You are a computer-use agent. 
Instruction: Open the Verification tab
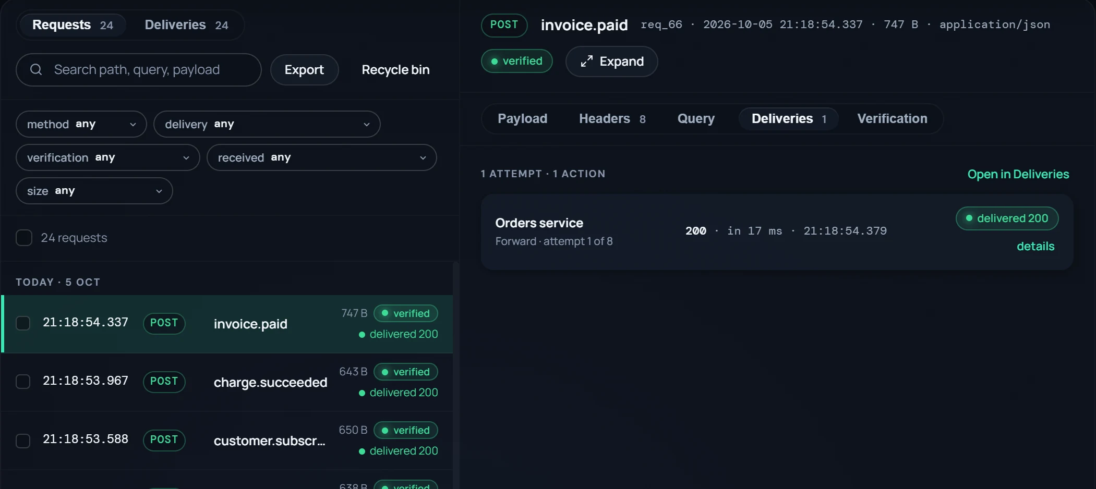click(892, 119)
